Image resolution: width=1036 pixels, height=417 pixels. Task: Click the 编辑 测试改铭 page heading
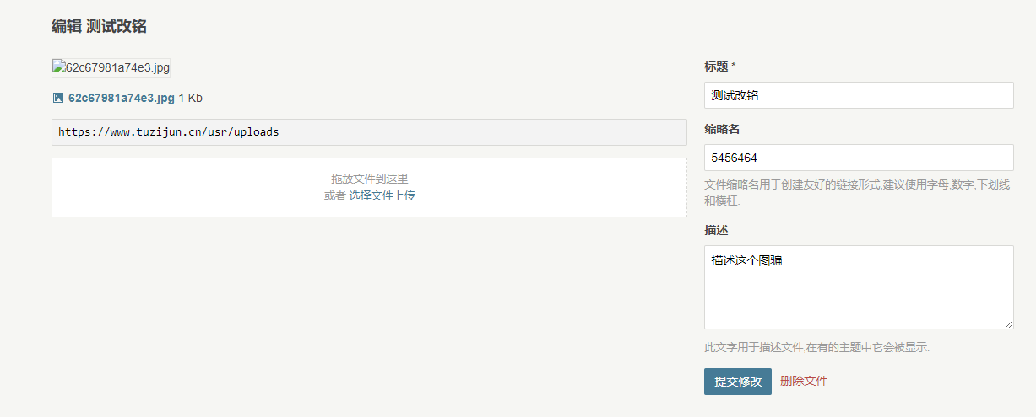pyautogui.click(x=99, y=26)
